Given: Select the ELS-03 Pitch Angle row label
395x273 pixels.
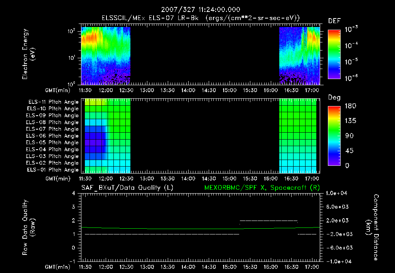Looking at the screenshot, I should coord(52,156).
